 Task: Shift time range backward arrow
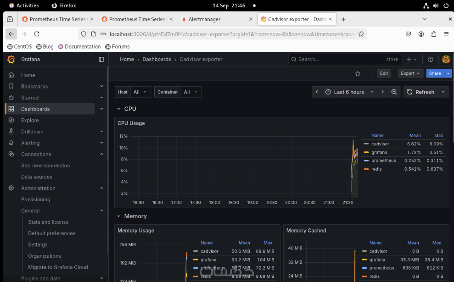coord(317,92)
